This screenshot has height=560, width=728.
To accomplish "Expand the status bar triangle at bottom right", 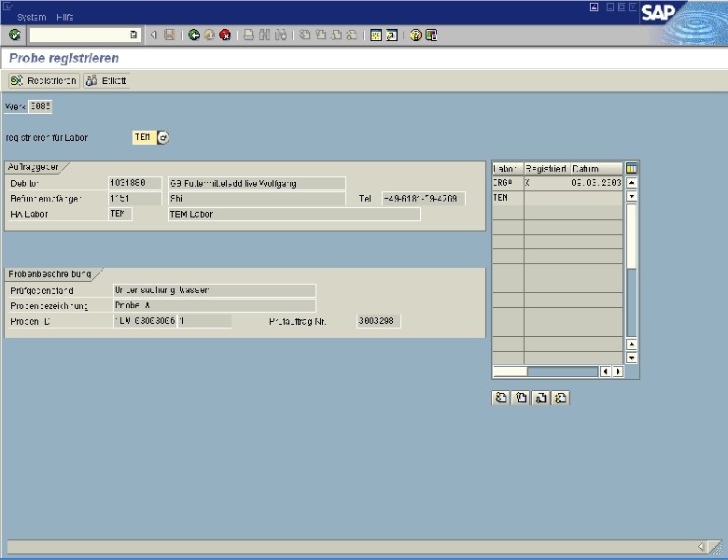I will point(701,547).
